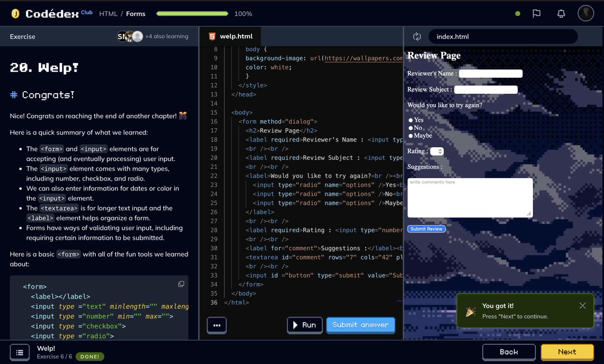Go to the Next exercise
604x364 pixels.
point(567,352)
